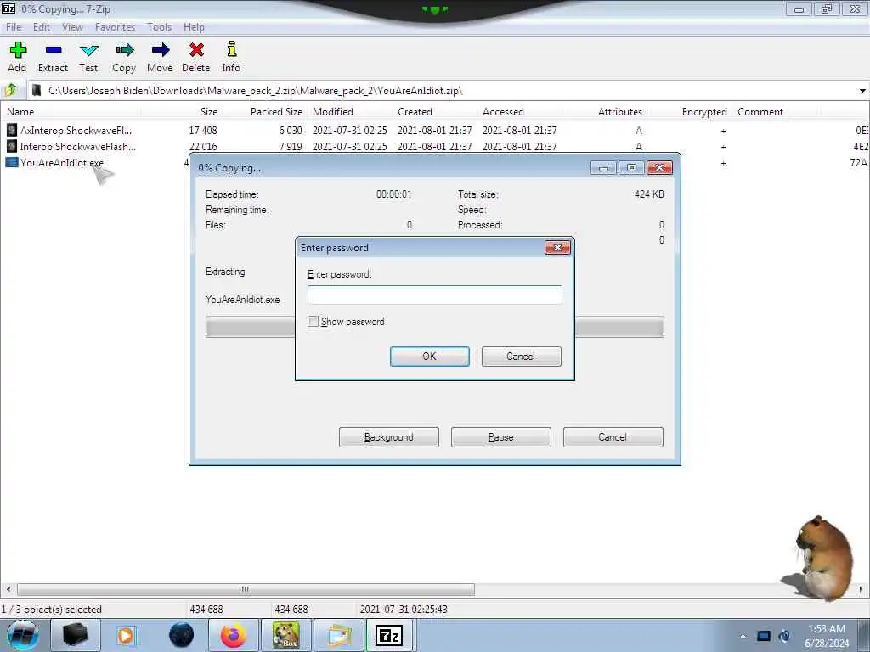Click size value 17 408

coord(203,131)
